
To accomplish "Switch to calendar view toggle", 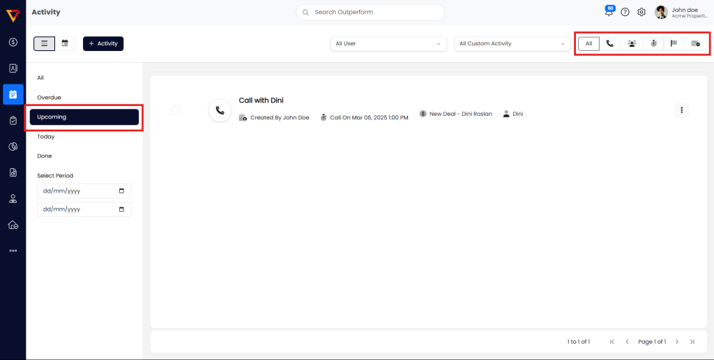I will [65, 43].
